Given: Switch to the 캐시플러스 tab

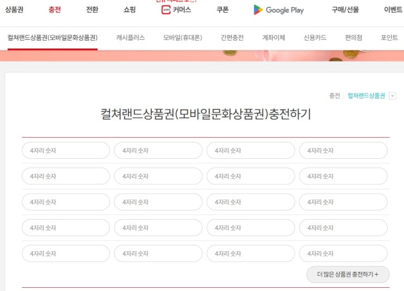Looking at the screenshot, I should [x=130, y=38].
